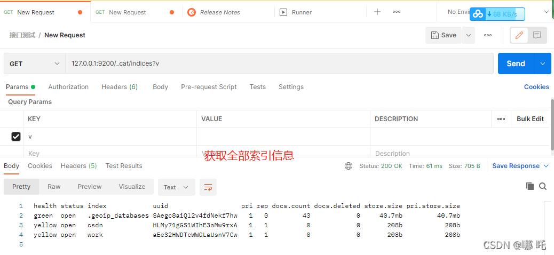Viewport: 554px width, 255px height.
Task: Click the second tab's unsaved orange dot
Action: (172, 12)
